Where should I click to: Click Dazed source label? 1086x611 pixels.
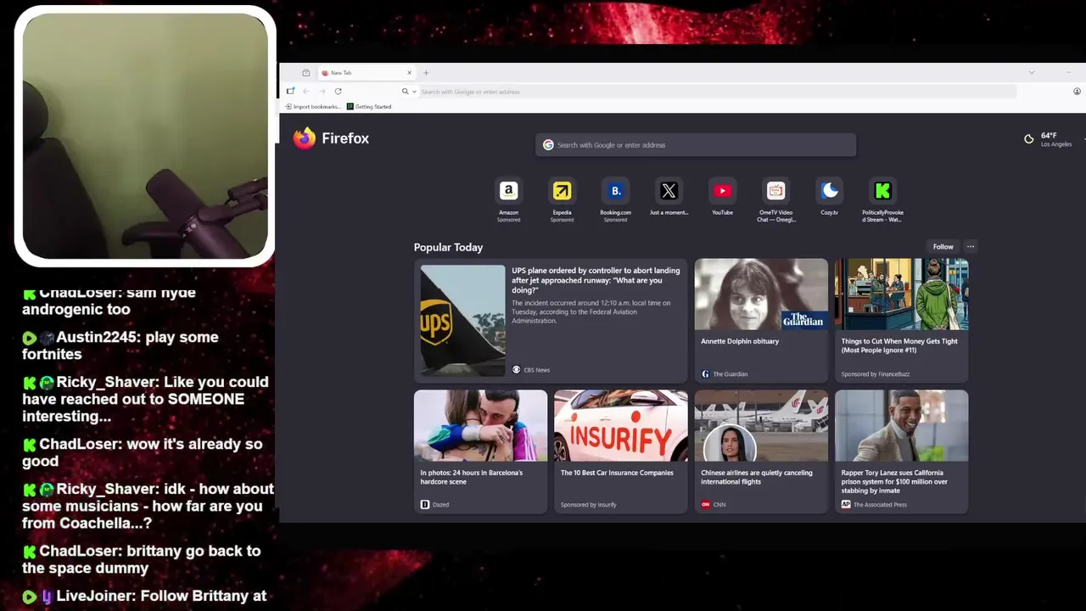tap(434, 504)
